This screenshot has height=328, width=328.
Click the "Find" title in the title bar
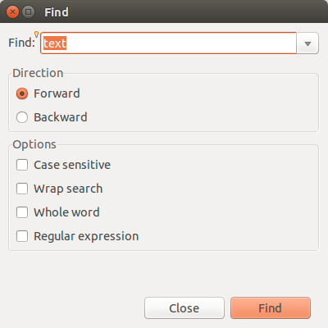57,12
